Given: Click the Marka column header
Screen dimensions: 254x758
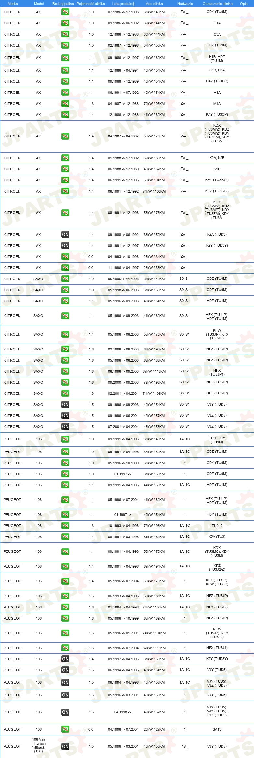Looking at the screenshot, I should pos(13,4).
